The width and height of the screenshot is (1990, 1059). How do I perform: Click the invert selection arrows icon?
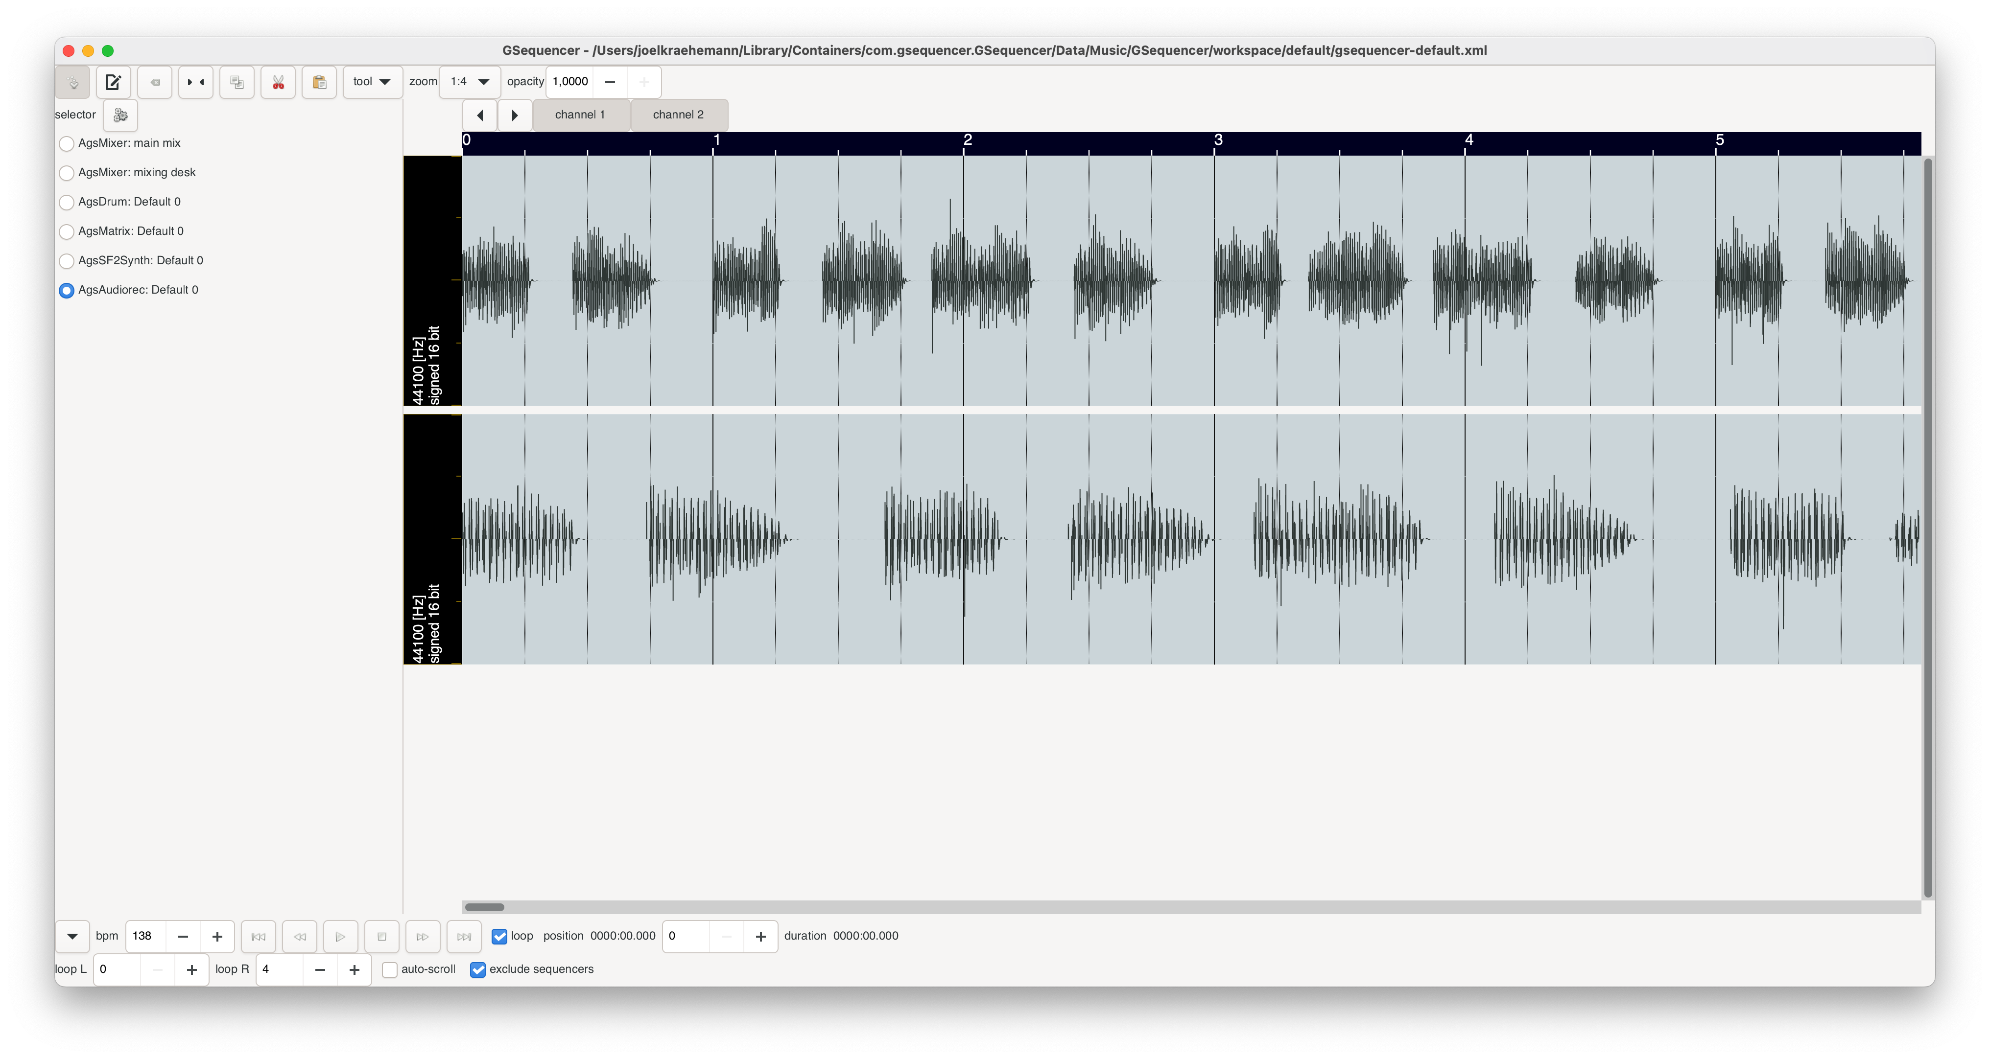coord(195,82)
